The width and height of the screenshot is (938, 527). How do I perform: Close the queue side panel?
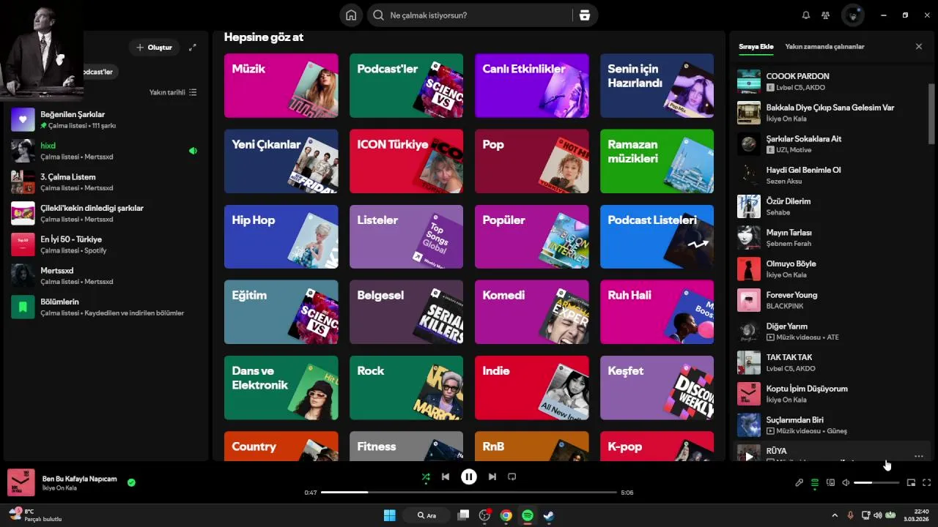pyautogui.click(x=919, y=46)
